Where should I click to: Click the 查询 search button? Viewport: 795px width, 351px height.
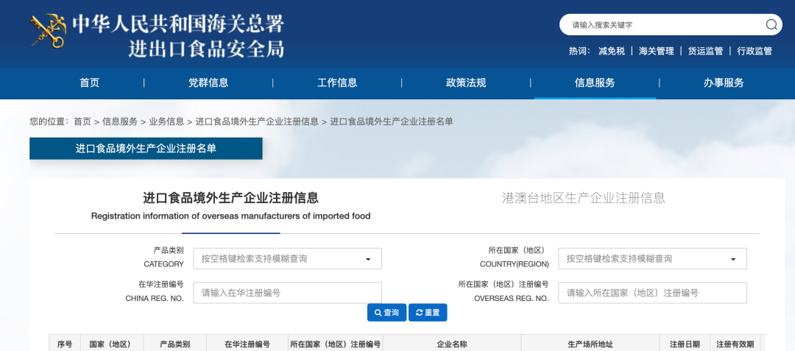pos(387,313)
